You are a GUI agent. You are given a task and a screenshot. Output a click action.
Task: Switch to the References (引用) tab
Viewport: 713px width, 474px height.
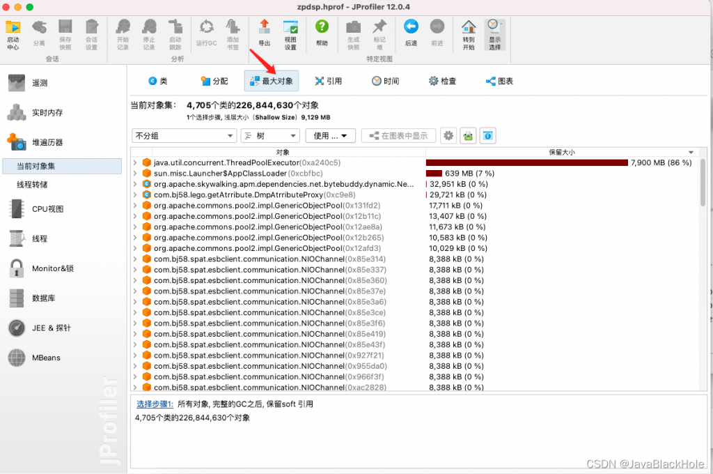(x=329, y=81)
